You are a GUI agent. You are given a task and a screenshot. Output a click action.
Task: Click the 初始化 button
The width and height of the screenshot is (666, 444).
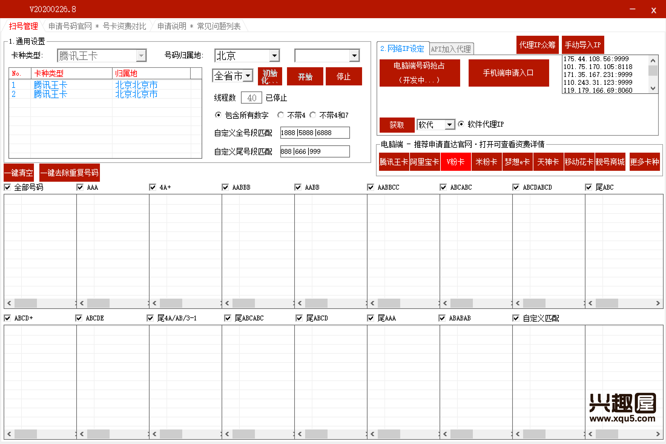270,76
